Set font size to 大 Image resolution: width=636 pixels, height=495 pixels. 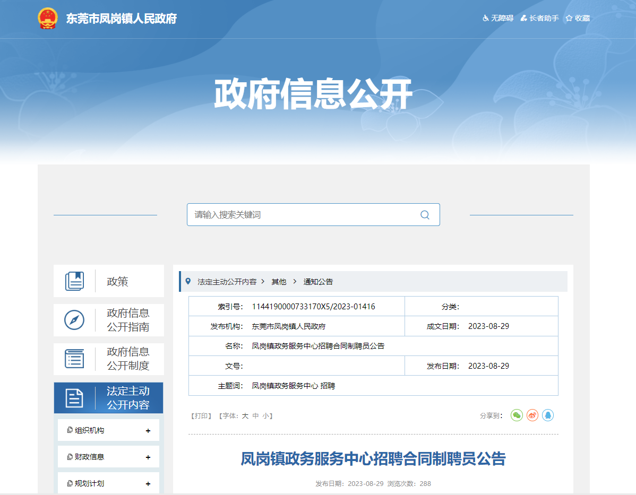coord(245,416)
